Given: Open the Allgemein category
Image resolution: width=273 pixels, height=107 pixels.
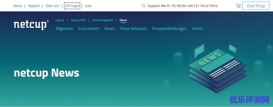Looking at the screenshot, I should click(x=64, y=29).
